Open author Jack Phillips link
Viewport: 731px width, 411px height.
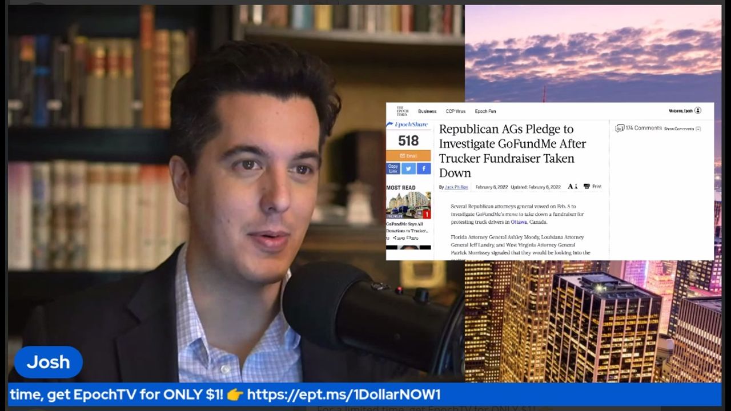[x=456, y=187]
